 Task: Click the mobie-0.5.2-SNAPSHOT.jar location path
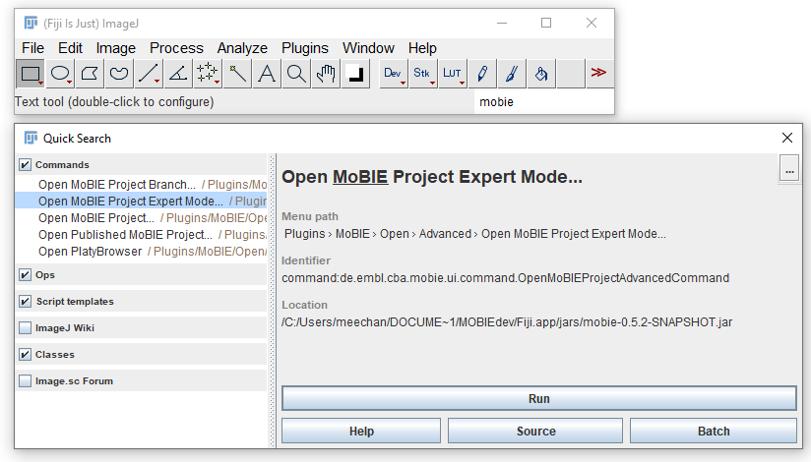[x=507, y=322]
